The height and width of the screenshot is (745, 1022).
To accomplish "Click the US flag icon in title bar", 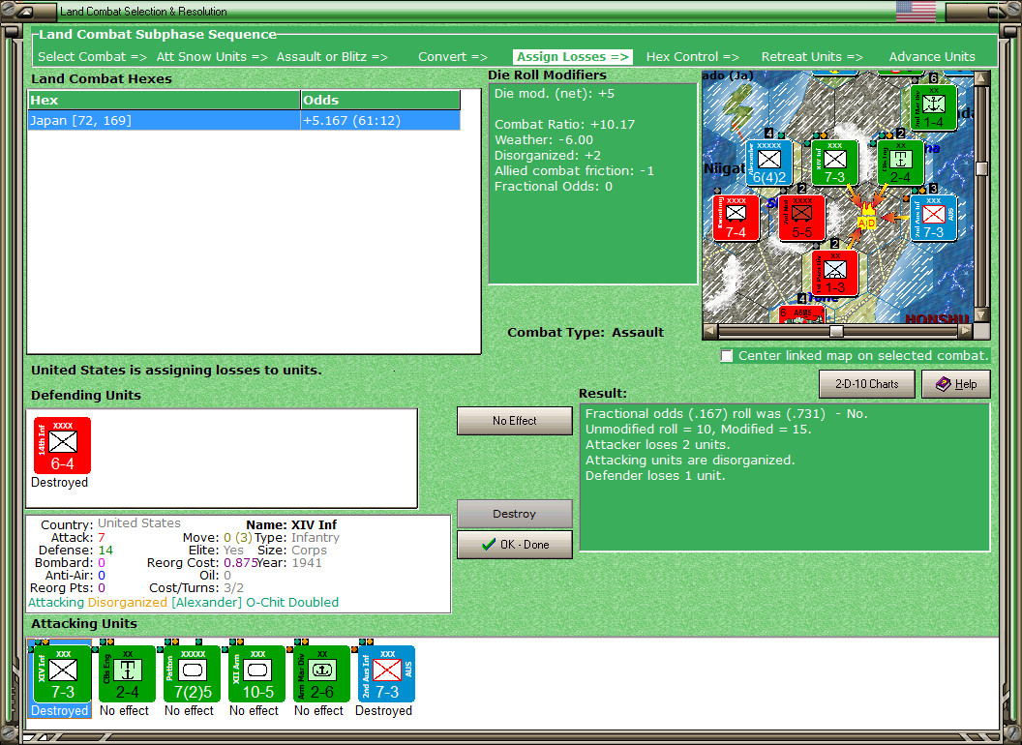I will click(x=916, y=11).
